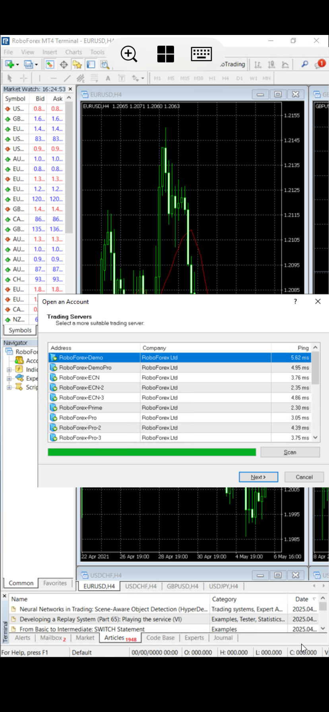
Task: Tap the overlay four-square windows icon
Action: 165,54
